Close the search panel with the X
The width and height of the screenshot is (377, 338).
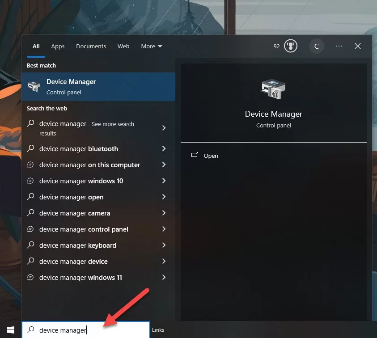358,46
